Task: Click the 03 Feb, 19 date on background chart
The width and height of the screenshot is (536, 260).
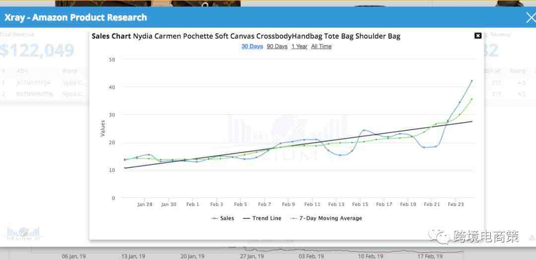Action: (x=311, y=256)
